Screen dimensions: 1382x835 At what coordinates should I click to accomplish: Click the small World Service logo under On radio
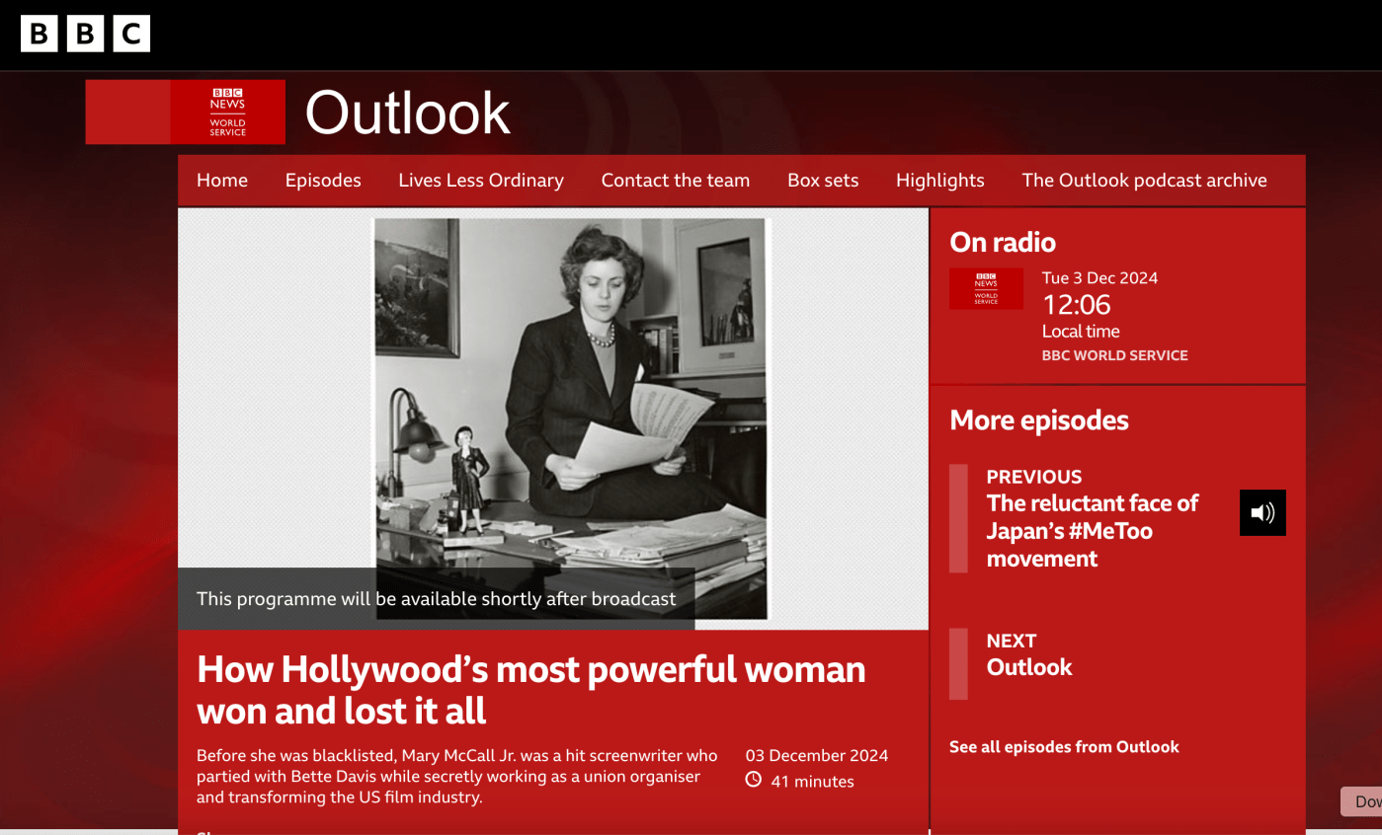(x=986, y=289)
